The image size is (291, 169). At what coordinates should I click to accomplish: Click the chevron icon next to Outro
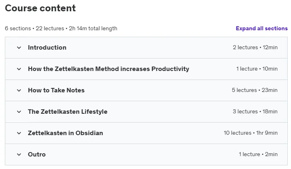[19, 154]
